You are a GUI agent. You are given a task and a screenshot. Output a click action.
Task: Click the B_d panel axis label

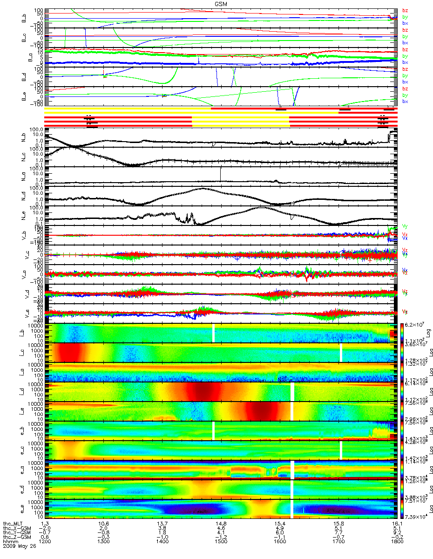tap(25, 77)
